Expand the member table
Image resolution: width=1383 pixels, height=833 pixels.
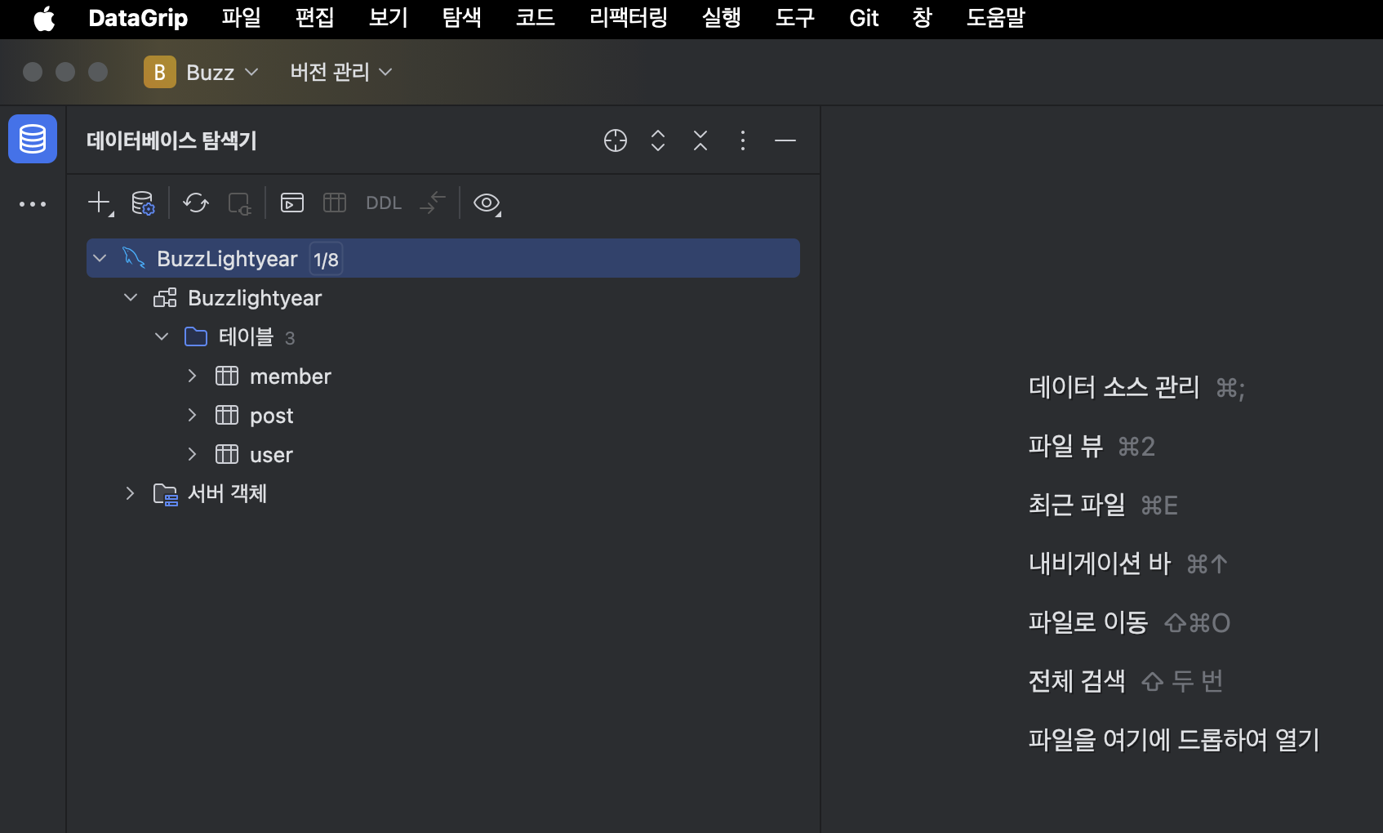tap(193, 376)
